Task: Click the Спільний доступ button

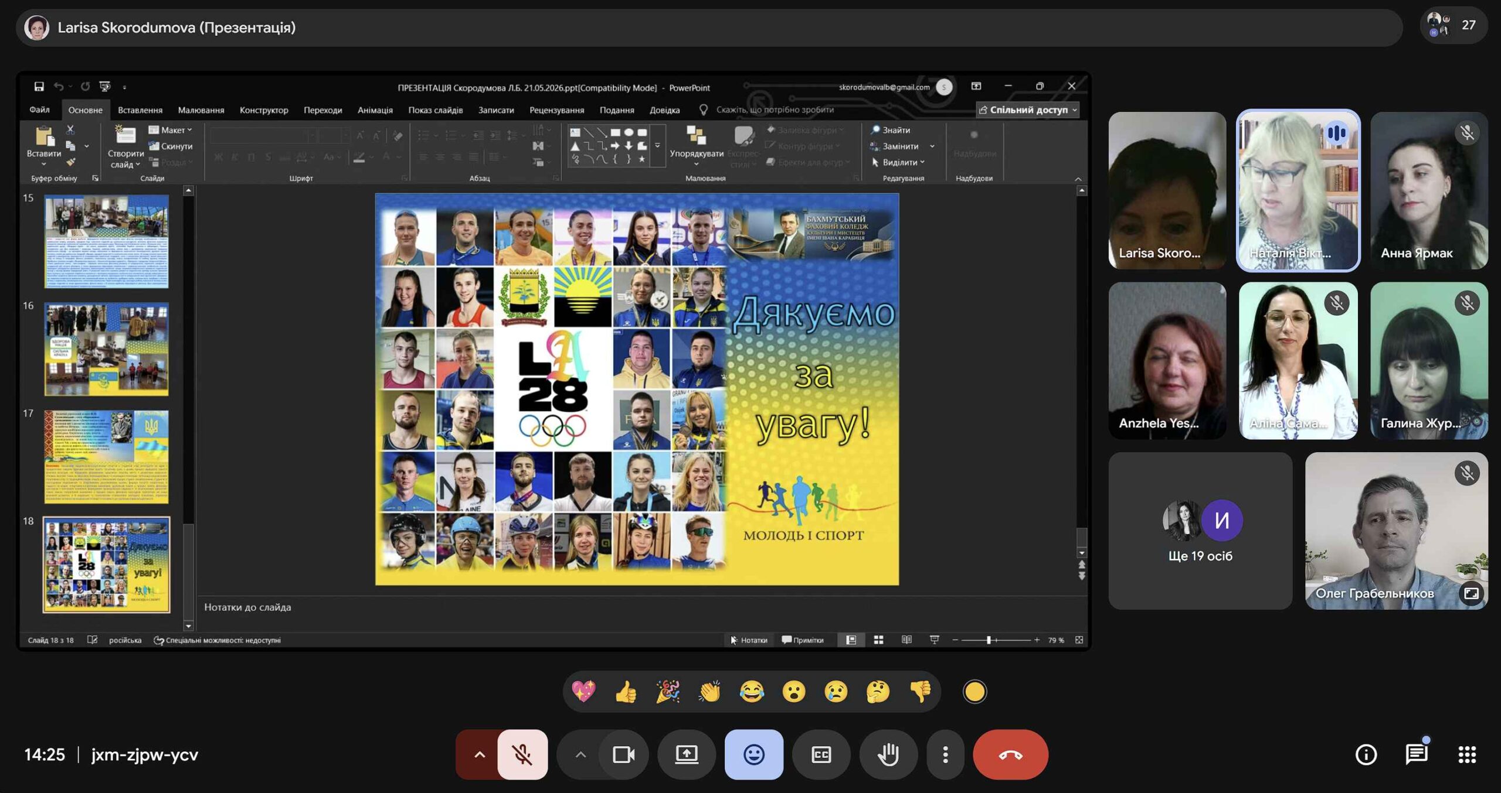Action: coord(1028,110)
